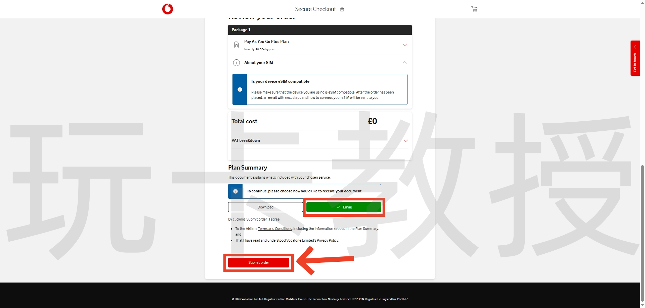The image size is (645, 308).
Task: Click the Package 1 header
Action: pyautogui.click(x=320, y=30)
